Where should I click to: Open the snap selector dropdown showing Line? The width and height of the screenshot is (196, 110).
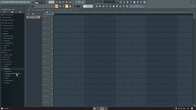77,6
